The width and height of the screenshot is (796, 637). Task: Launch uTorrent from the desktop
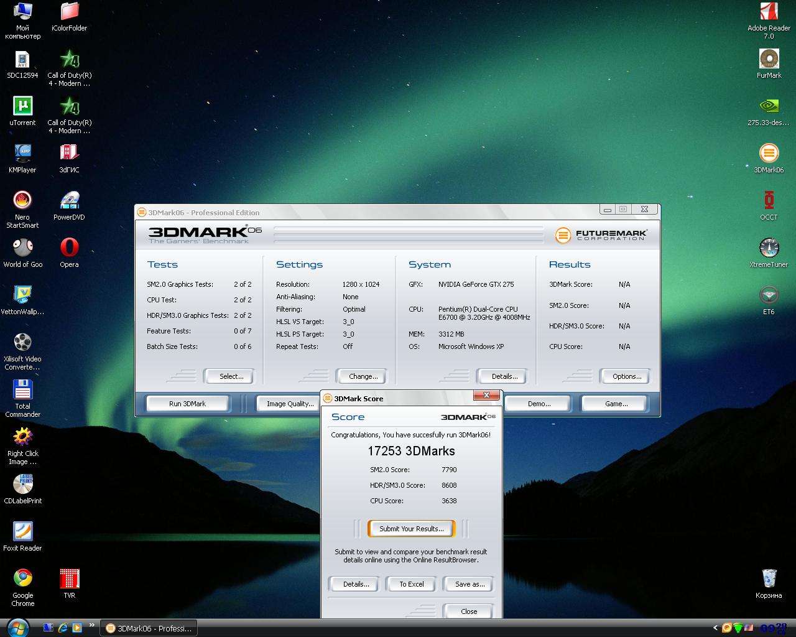point(22,111)
